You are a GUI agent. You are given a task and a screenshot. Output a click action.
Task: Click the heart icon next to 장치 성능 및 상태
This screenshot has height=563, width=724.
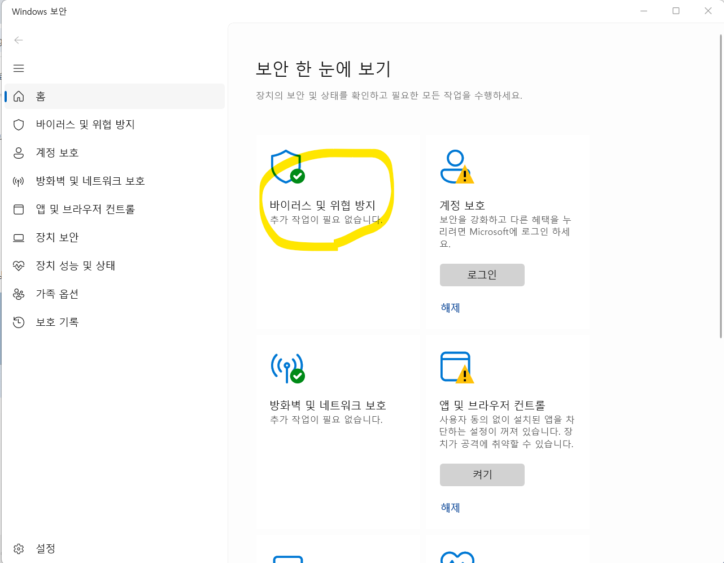coord(19,266)
